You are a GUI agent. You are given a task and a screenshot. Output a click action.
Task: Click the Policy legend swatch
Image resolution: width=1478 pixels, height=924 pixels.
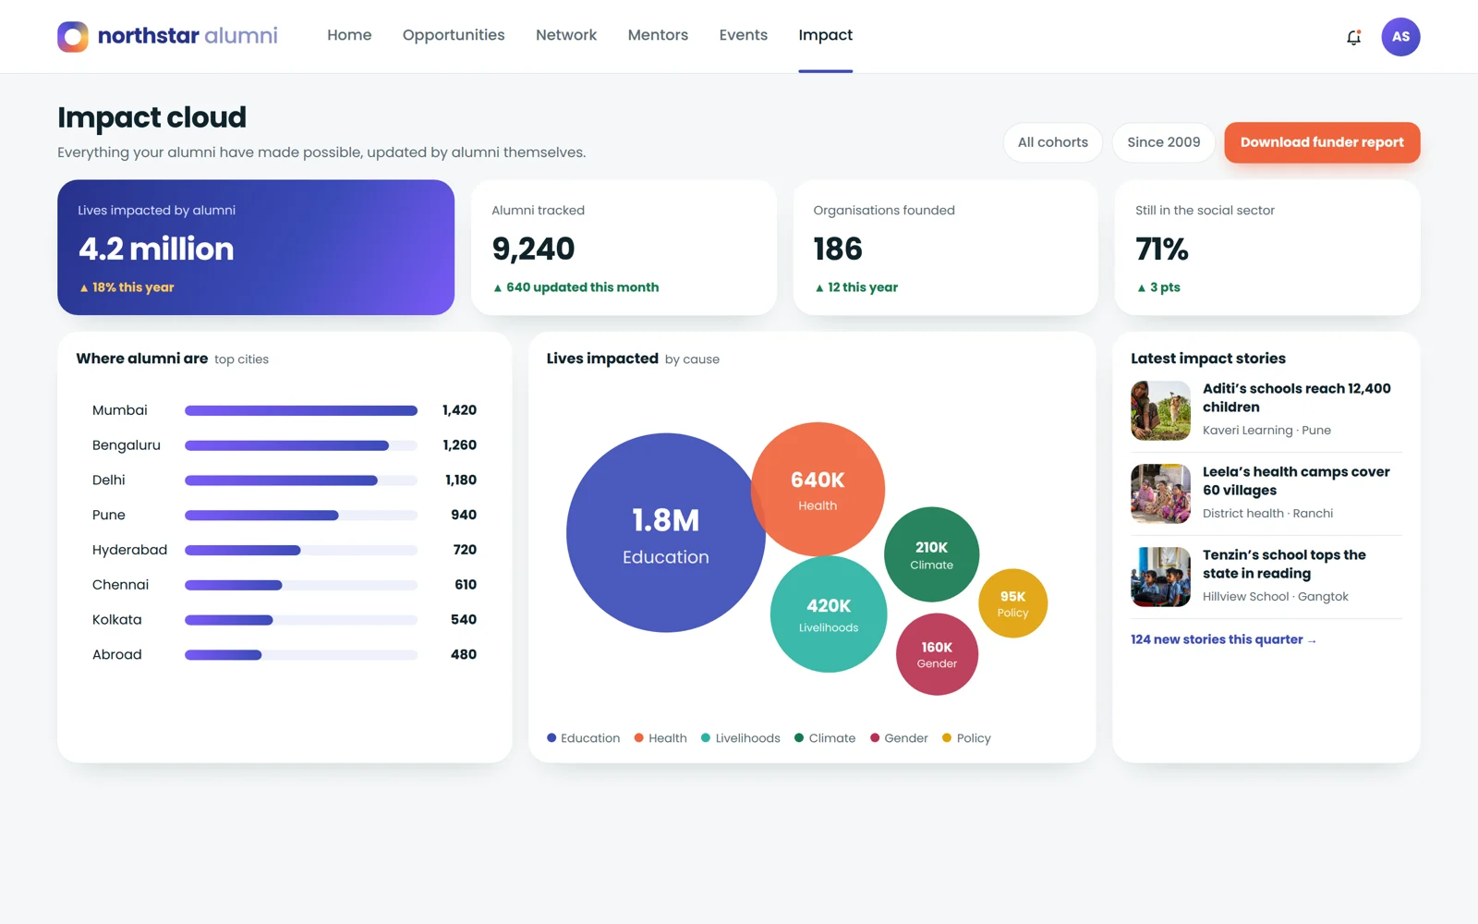click(947, 738)
